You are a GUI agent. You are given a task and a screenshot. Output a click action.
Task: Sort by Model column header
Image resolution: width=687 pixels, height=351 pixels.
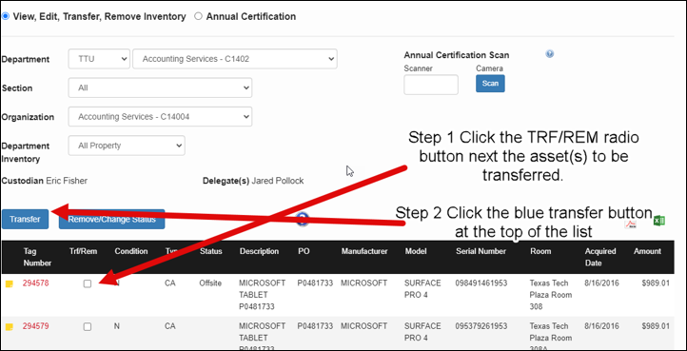coord(415,251)
